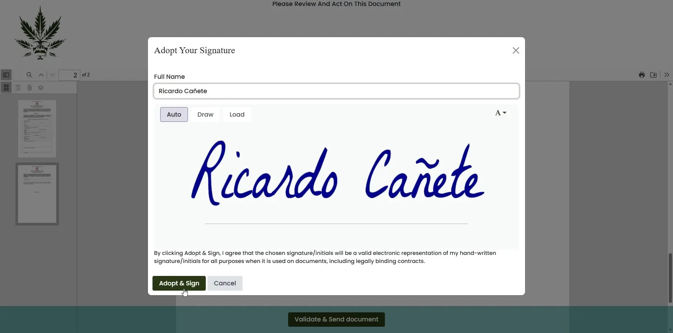Screen dimensions: 673x333
Task: Download the document via save icon
Action: click(653, 75)
